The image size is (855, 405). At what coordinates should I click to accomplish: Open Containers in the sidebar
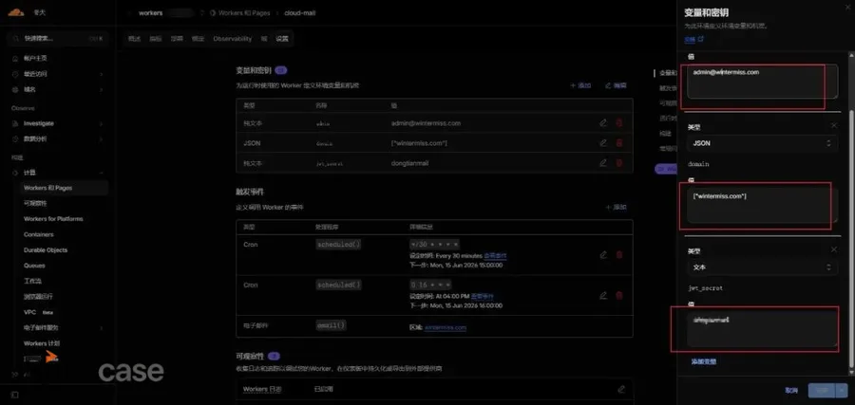(39, 234)
